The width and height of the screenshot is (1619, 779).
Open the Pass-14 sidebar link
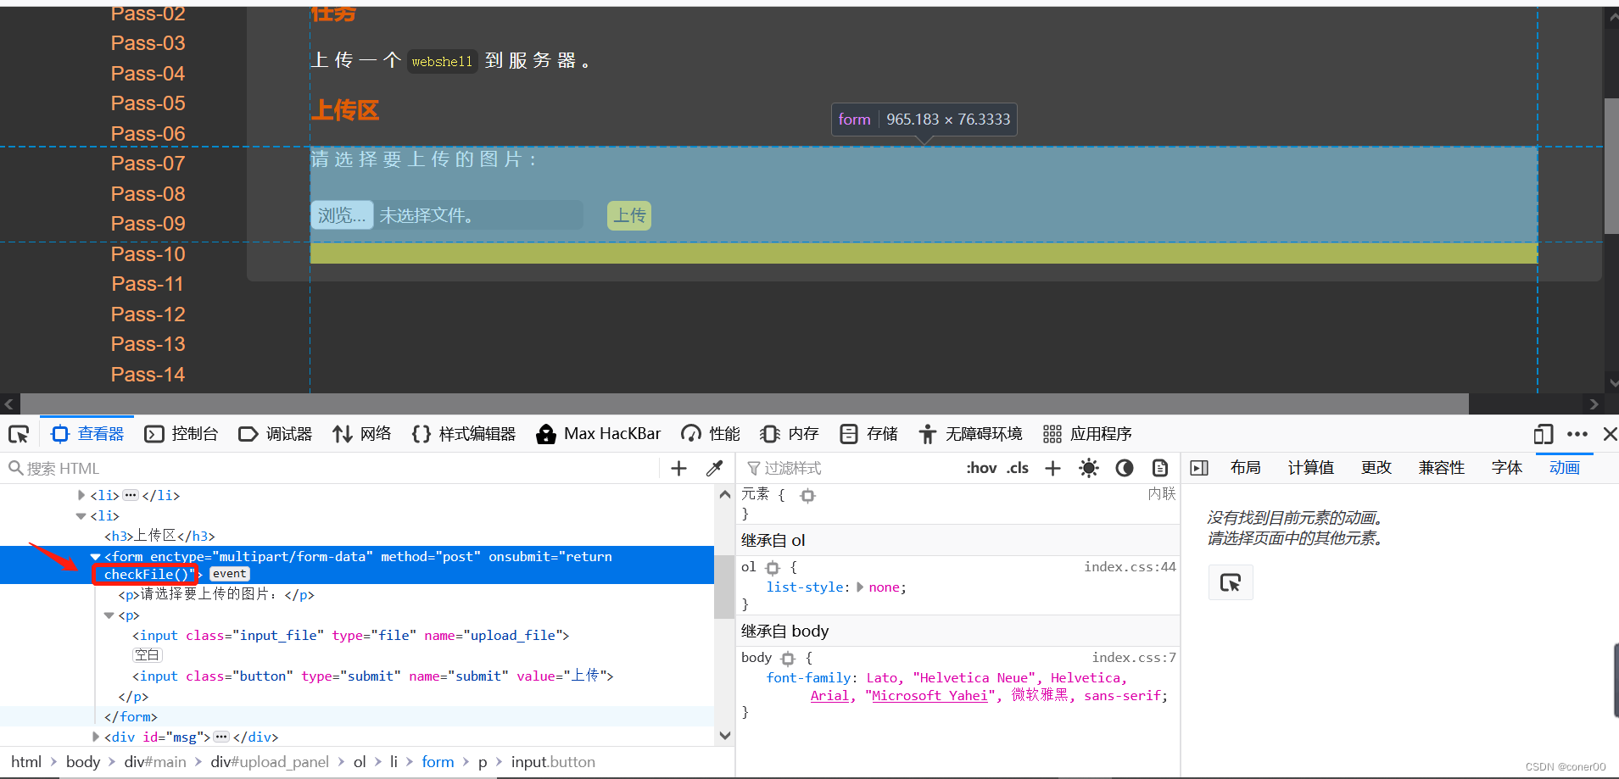click(x=148, y=375)
